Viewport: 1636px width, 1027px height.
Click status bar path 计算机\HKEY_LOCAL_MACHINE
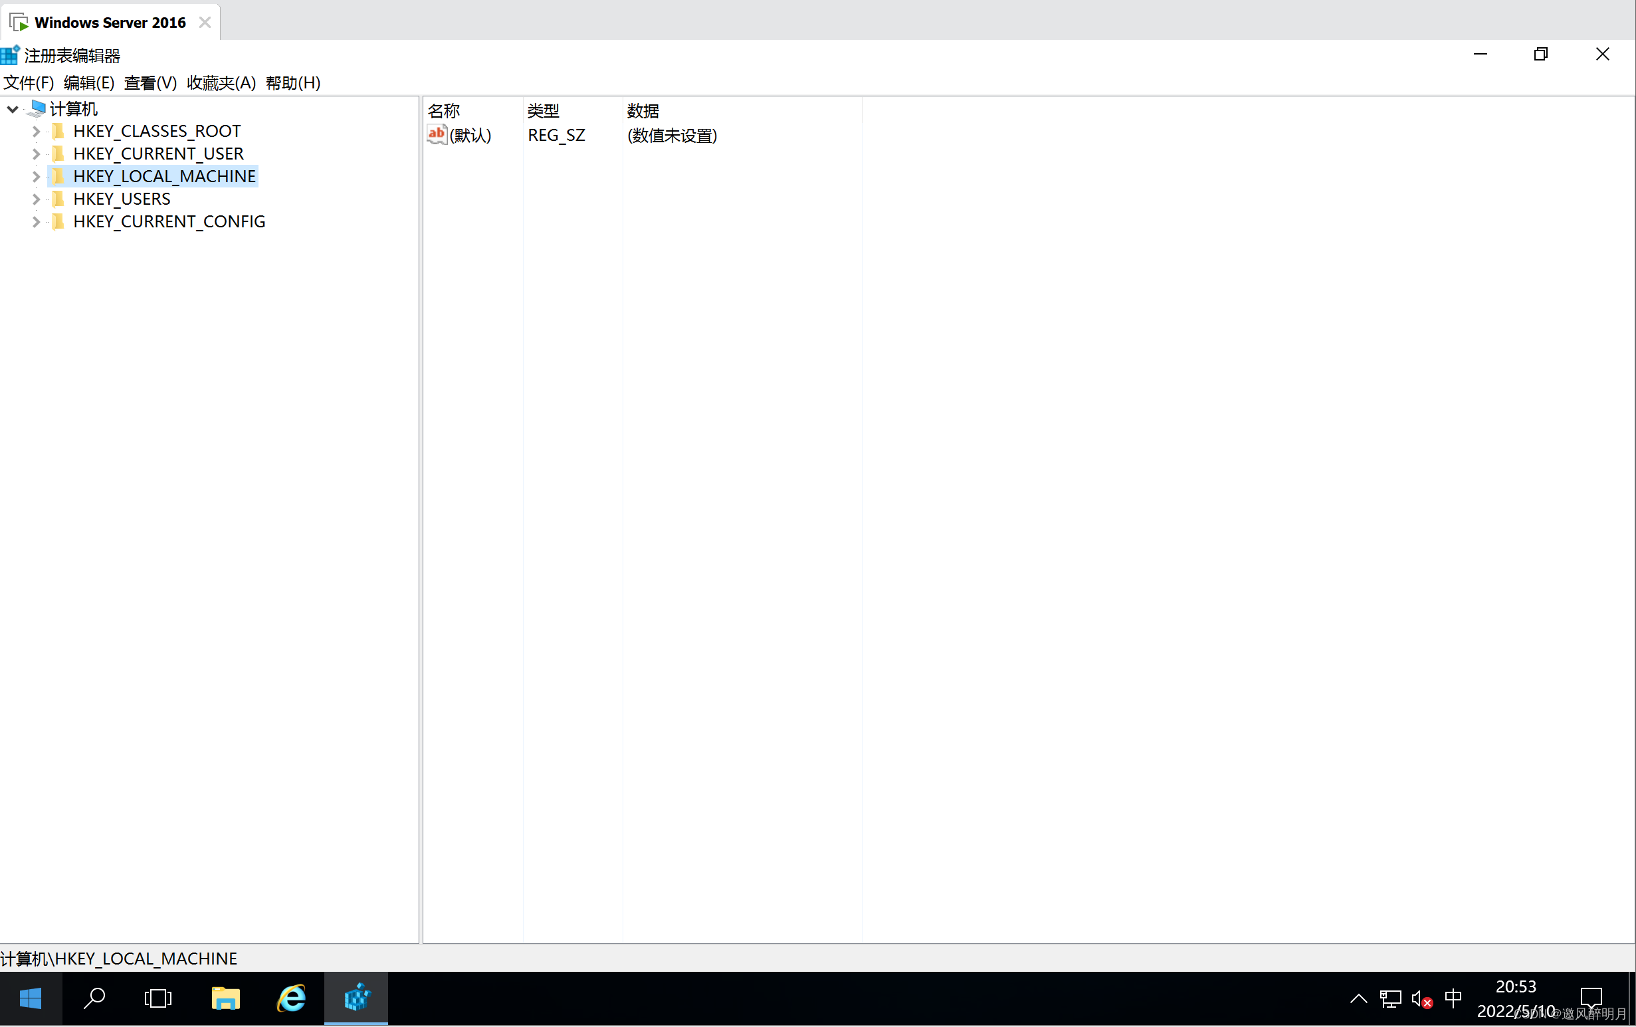coord(119,959)
